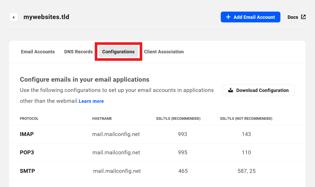Click the plus icon on Add Email Account
This screenshot has width=315, height=187.
[x=228, y=17]
